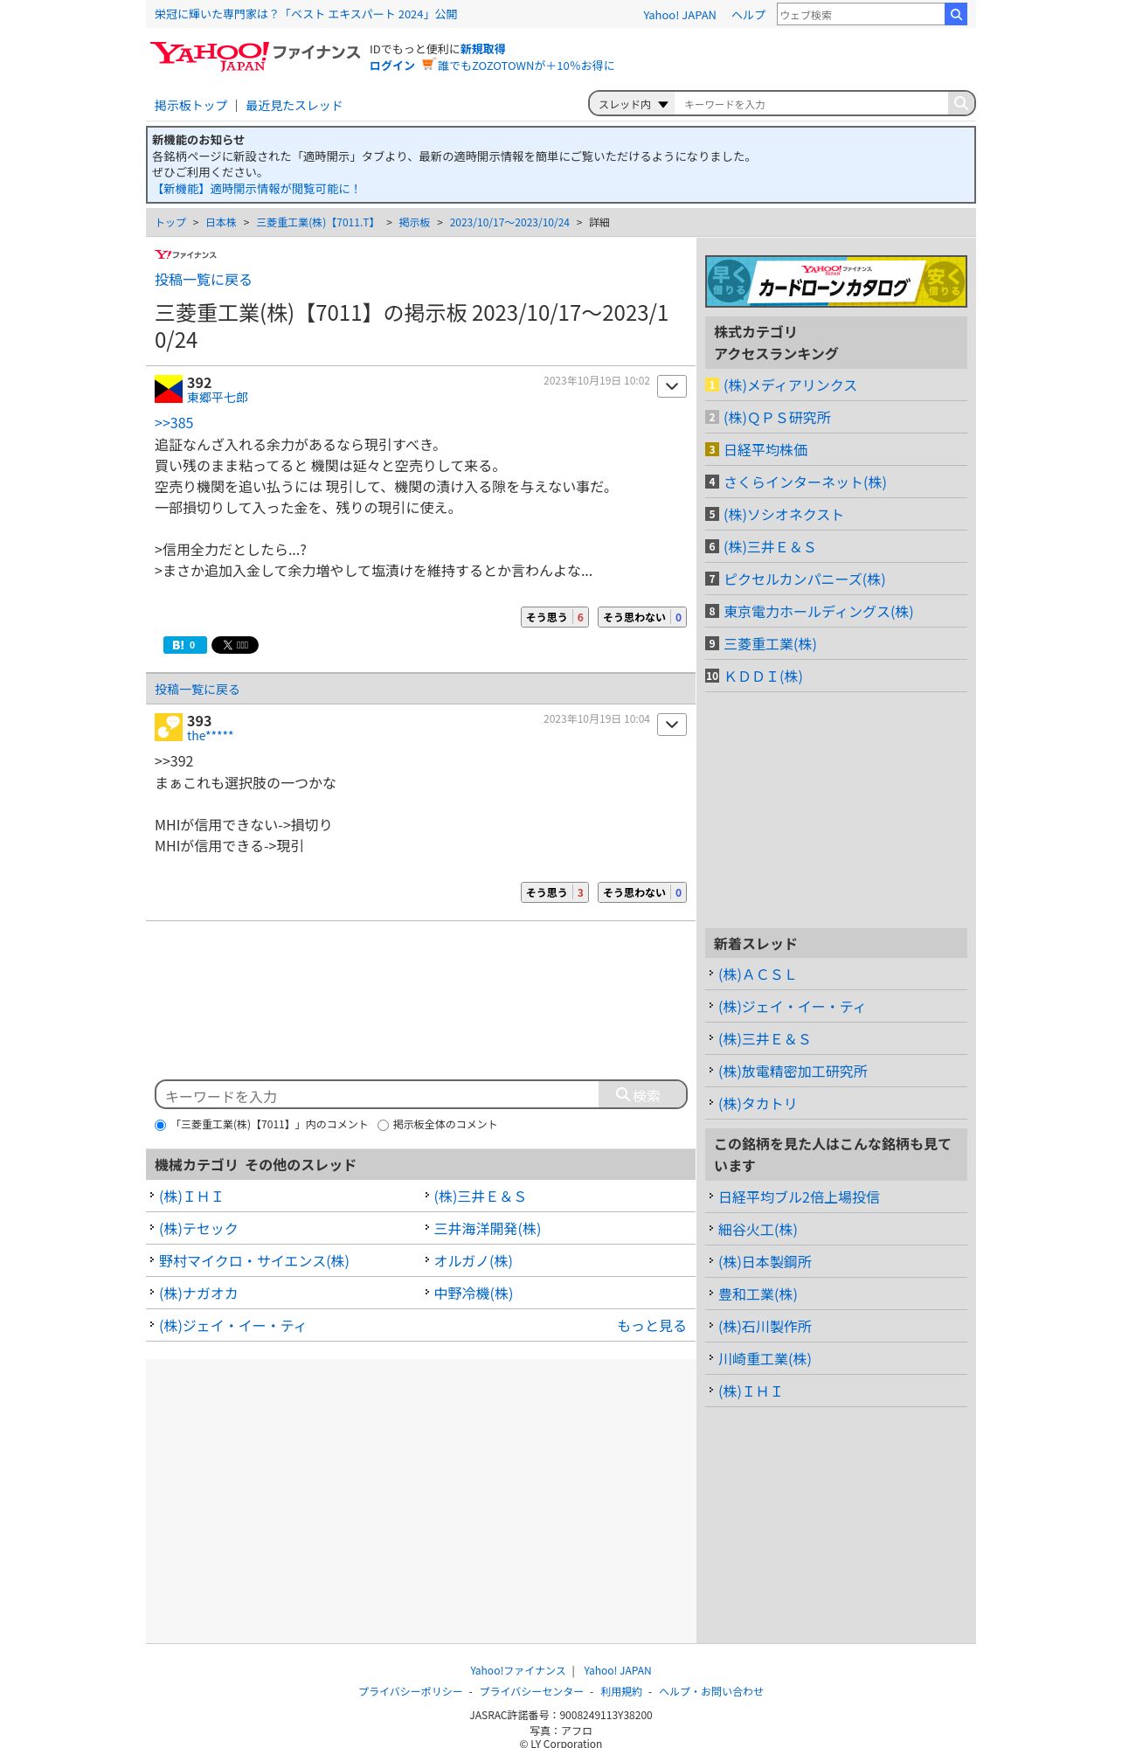
Task: Click もっと見る in machinery threads
Action: pos(651,1326)
